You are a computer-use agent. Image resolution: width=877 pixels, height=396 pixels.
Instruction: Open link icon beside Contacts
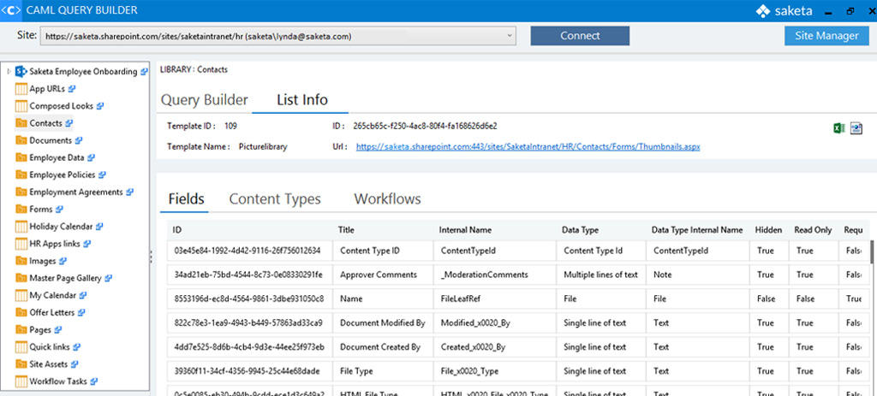tap(69, 123)
